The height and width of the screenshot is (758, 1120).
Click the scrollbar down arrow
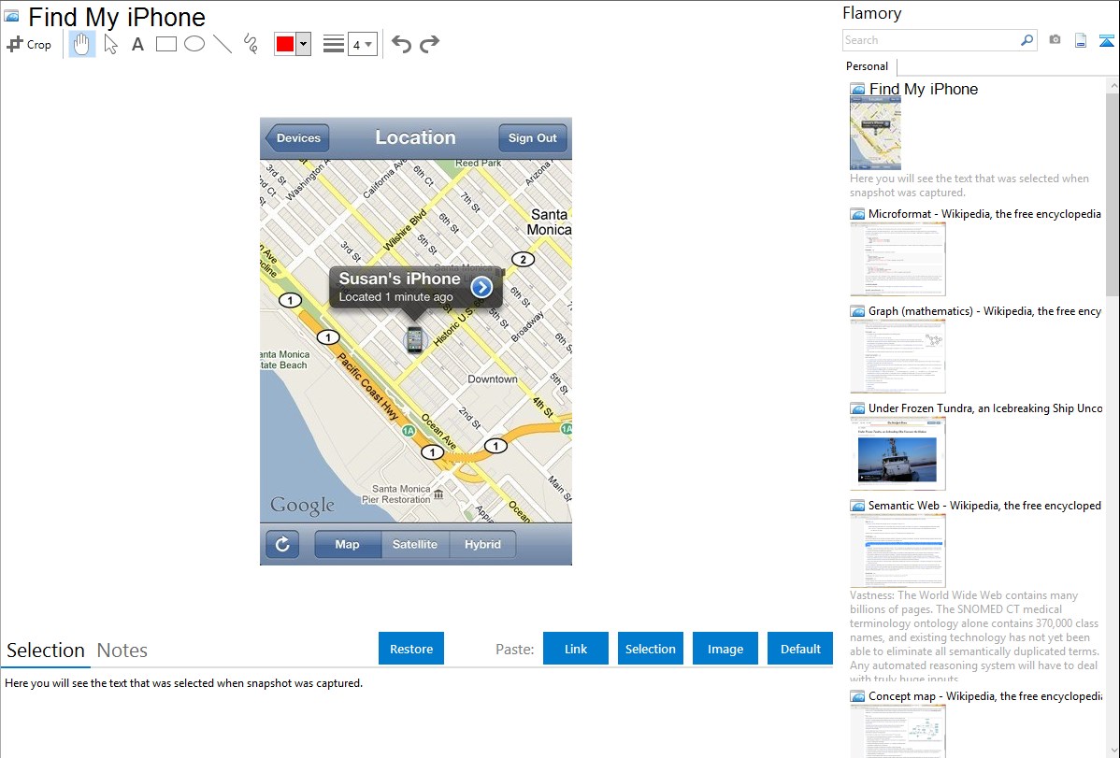tap(1113, 751)
